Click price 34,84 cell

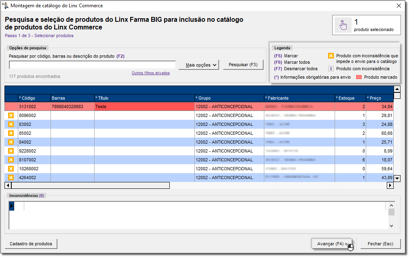pos(380,107)
